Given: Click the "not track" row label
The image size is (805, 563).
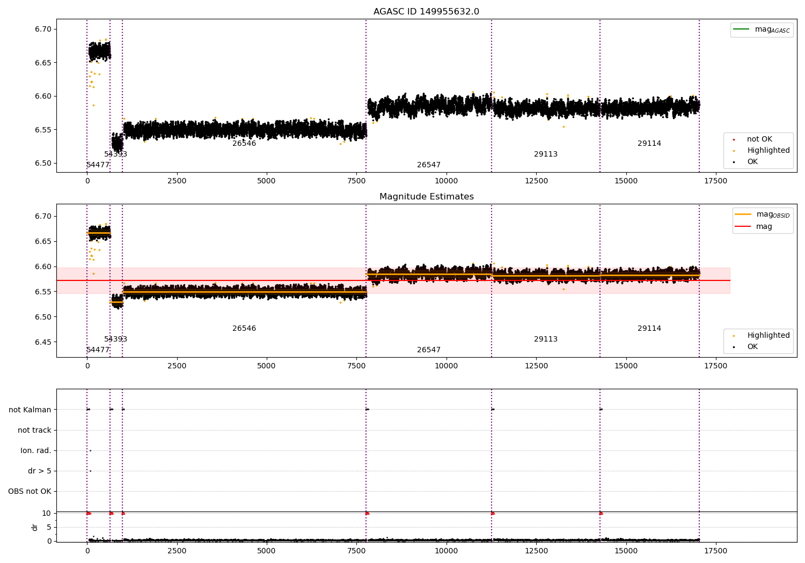Looking at the screenshot, I should point(34,431).
